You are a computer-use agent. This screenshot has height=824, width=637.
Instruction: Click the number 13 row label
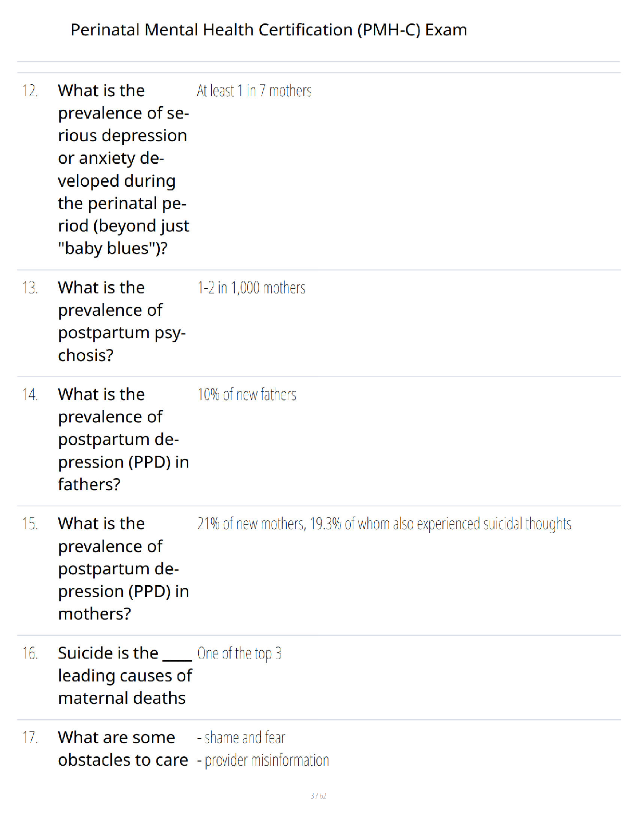point(30,288)
